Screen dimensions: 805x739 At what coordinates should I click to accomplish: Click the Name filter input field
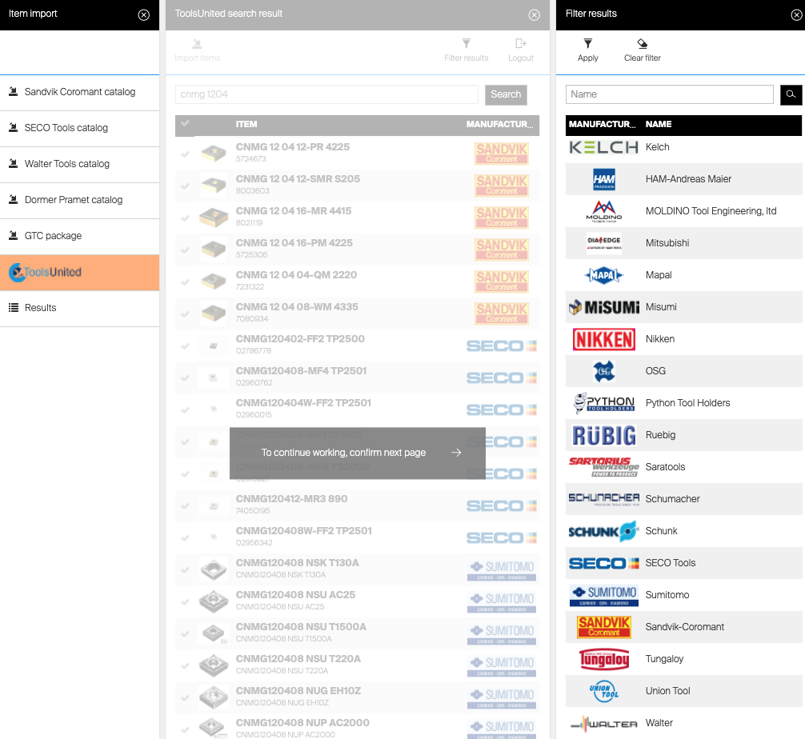click(671, 94)
